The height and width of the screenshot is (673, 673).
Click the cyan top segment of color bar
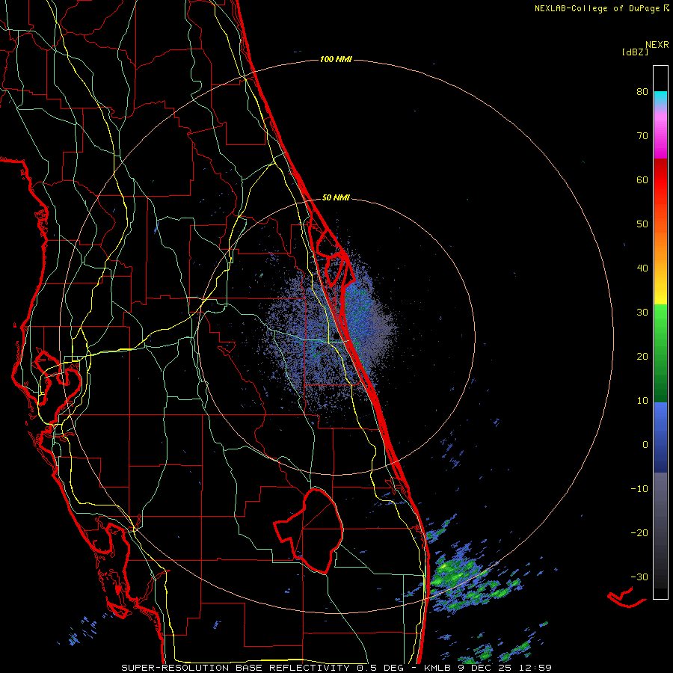[660, 97]
